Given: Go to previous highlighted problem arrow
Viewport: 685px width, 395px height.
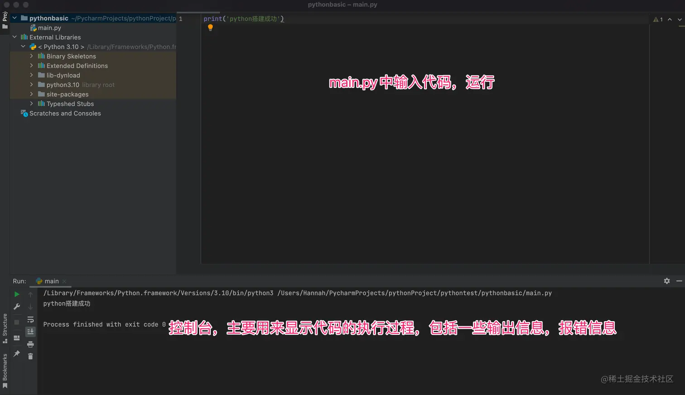Looking at the screenshot, I should (x=670, y=19).
